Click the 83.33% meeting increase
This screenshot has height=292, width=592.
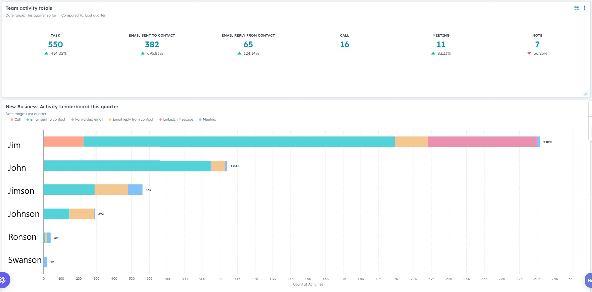tap(441, 53)
